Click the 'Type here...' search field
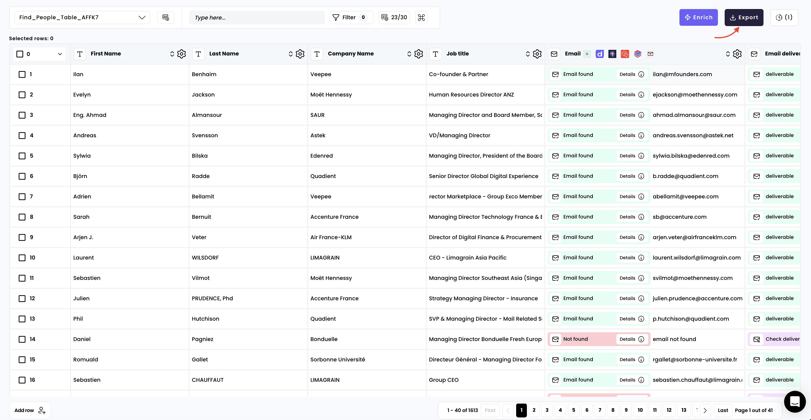The width and height of the screenshot is (811, 420). (257, 17)
